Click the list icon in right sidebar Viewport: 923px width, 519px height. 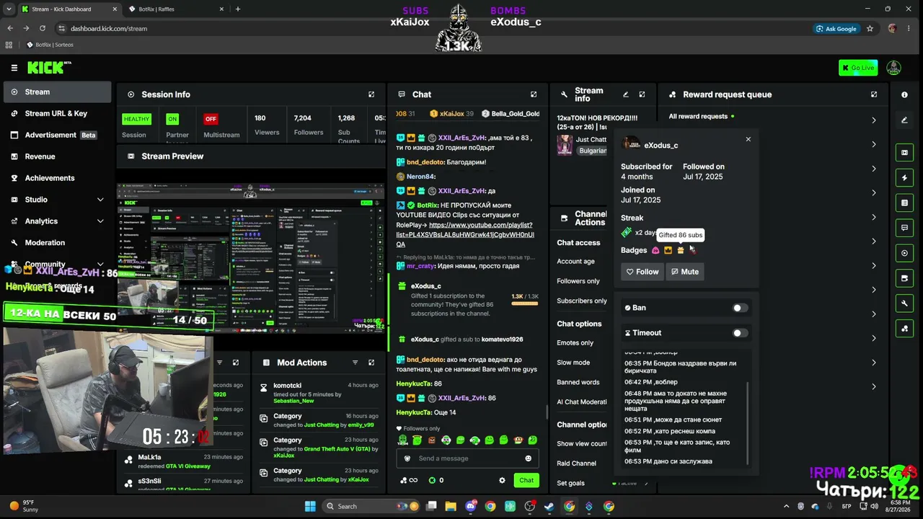point(904,203)
